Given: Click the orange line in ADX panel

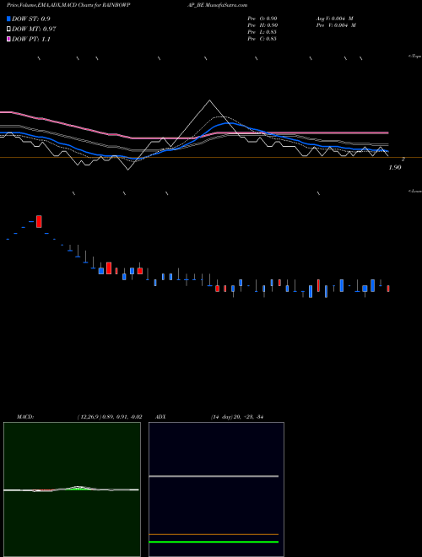Looking at the screenshot, I should click(214, 534).
